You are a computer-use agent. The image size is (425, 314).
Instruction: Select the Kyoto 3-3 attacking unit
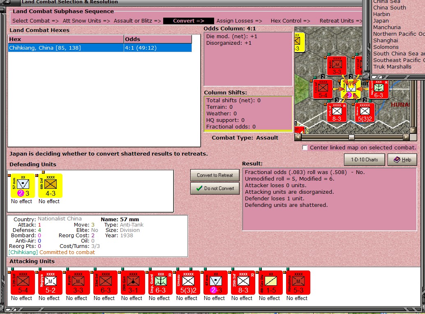point(78,282)
